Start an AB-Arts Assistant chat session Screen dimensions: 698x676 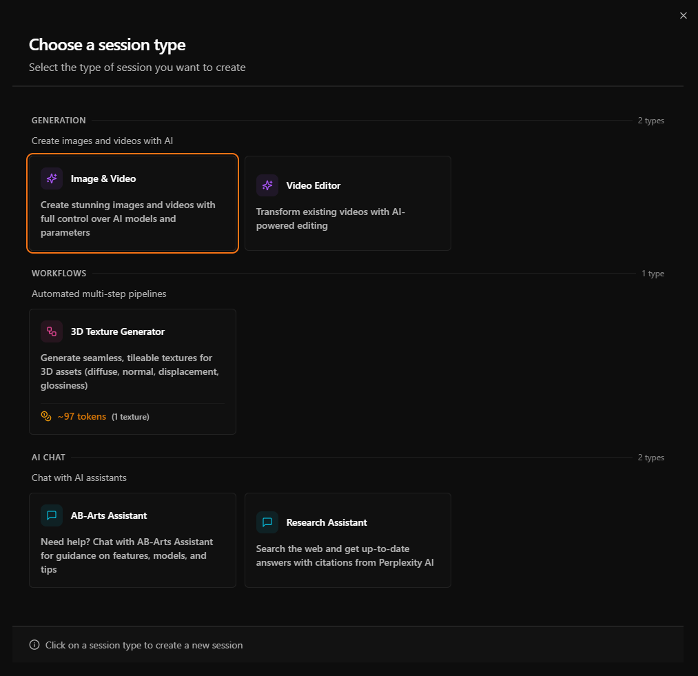point(109,515)
